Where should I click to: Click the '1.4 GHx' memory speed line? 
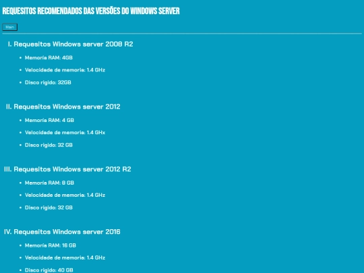[x=65, y=133]
